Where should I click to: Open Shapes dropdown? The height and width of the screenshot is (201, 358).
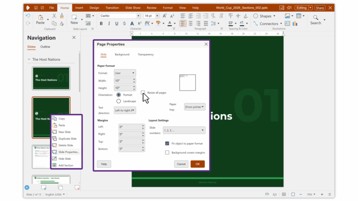pyautogui.click(x=274, y=16)
